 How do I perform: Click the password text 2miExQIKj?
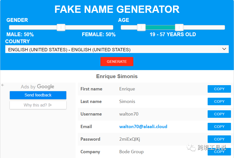click(130, 139)
